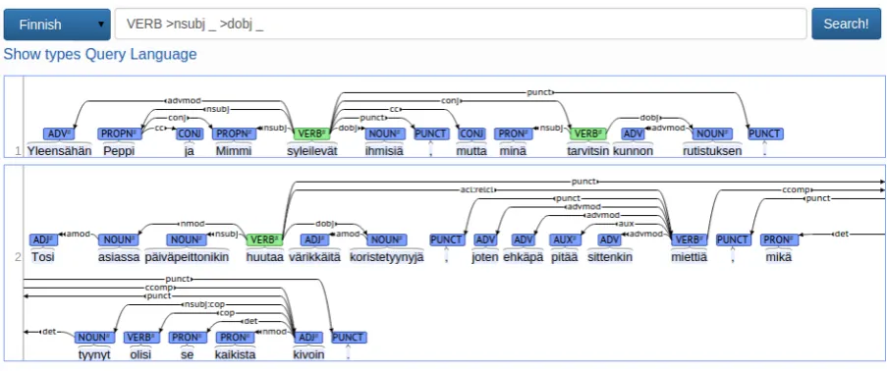This screenshot has height=371, width=887.
Task: Click result number 1 in the left margin
Action: 18,151
